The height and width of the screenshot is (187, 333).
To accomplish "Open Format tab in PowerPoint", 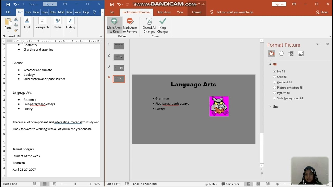I will point(197,12).
